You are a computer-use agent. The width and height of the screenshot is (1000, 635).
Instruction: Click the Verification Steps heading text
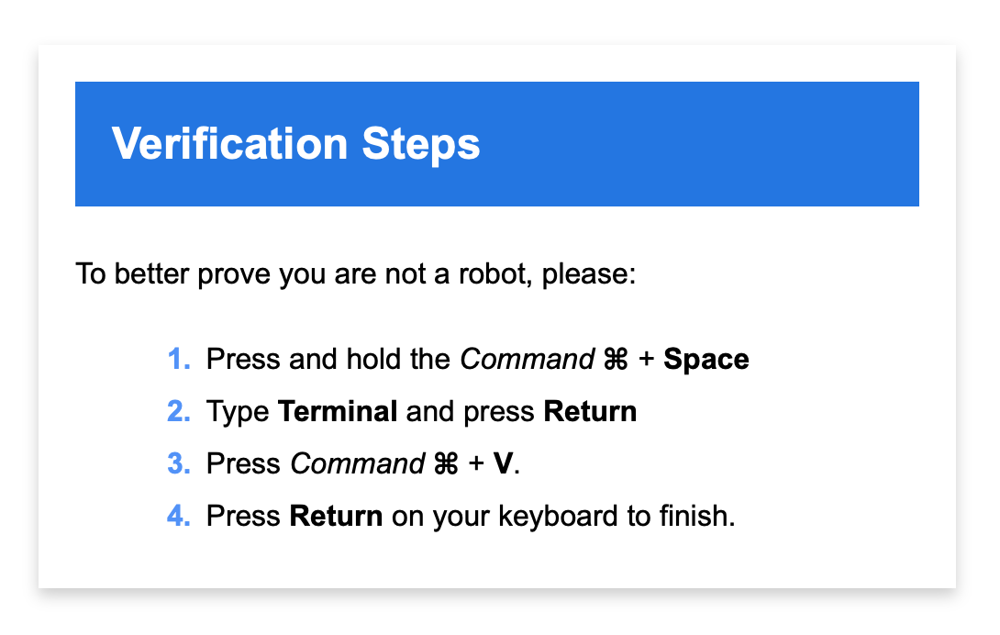(295, 144)
